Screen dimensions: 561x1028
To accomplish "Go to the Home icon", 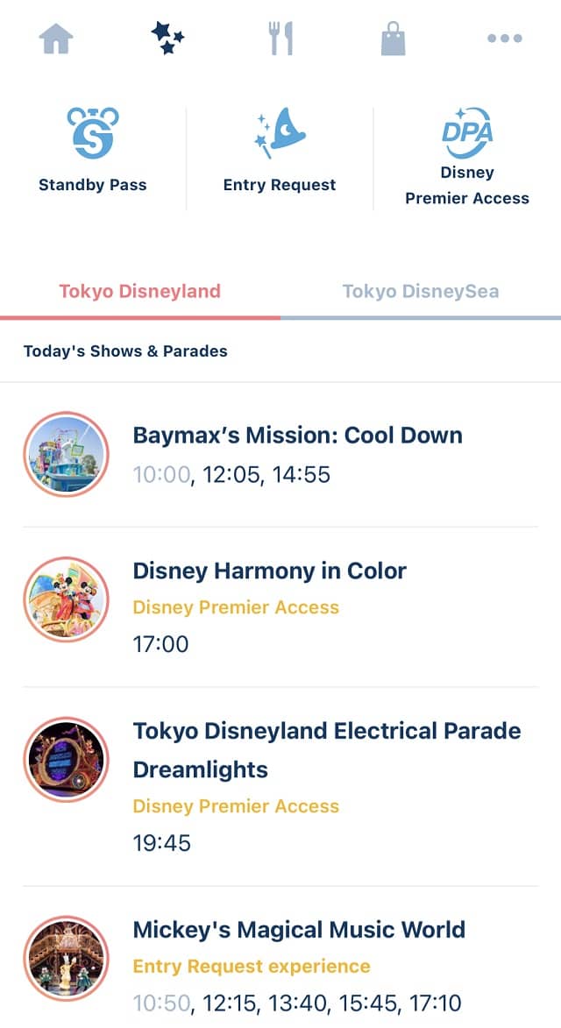I will pos(56,39).
